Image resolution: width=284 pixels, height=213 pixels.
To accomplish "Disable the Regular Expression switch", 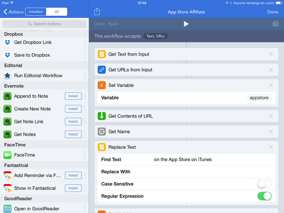I will (264, 196).
